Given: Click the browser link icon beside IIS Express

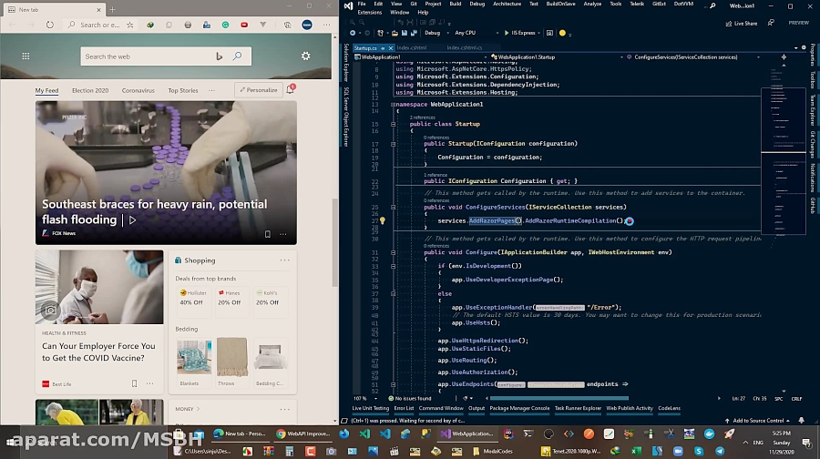Looking at the screenshot, I should (x=549, y=33).
